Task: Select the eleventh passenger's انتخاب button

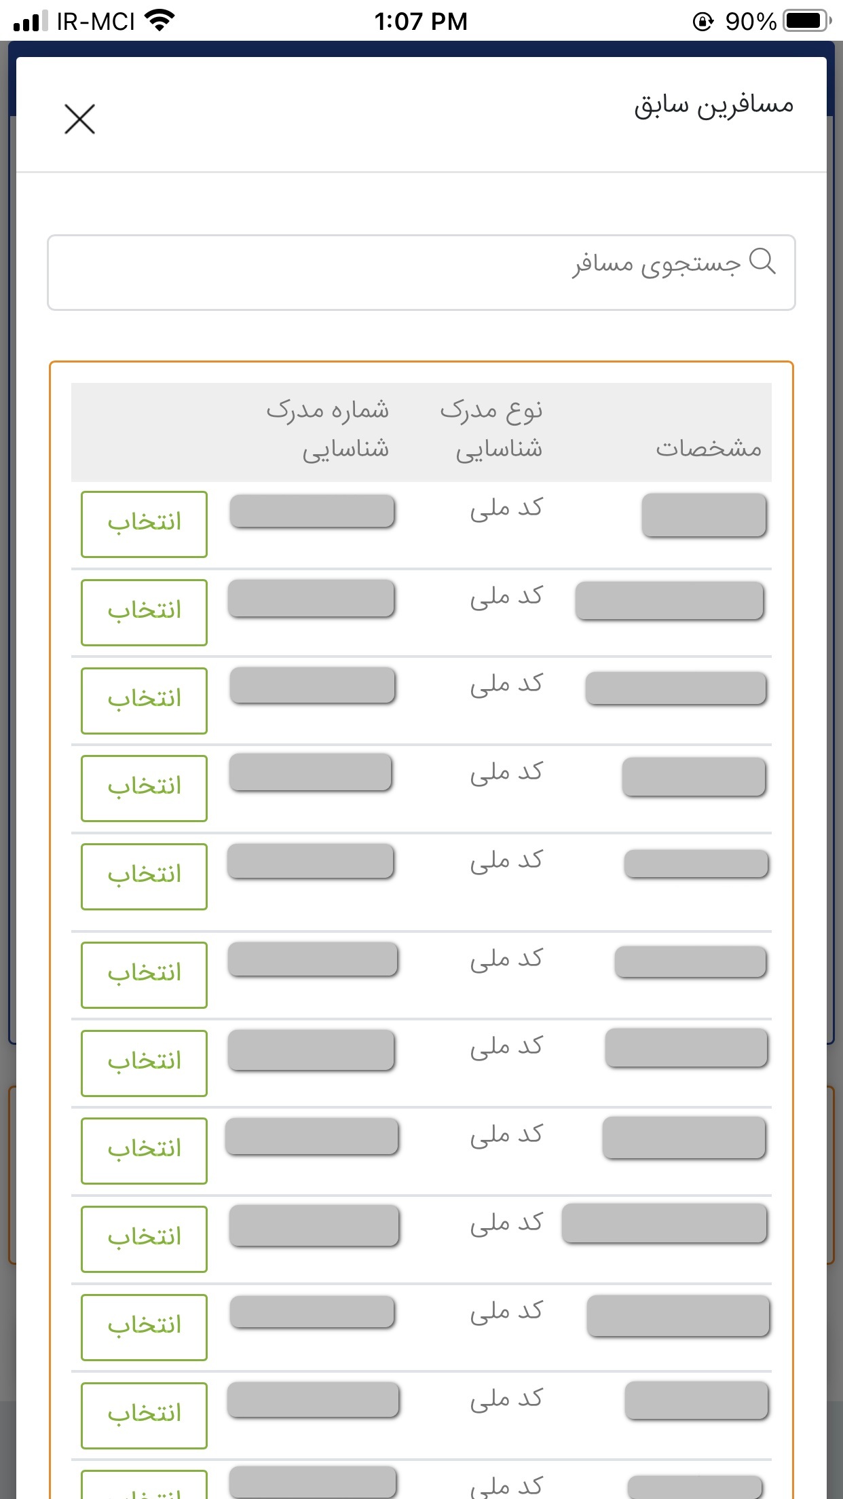Action: click(x=144, y=1415)
